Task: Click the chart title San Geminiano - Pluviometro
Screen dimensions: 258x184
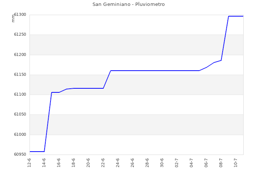Action: click(129, 4)
